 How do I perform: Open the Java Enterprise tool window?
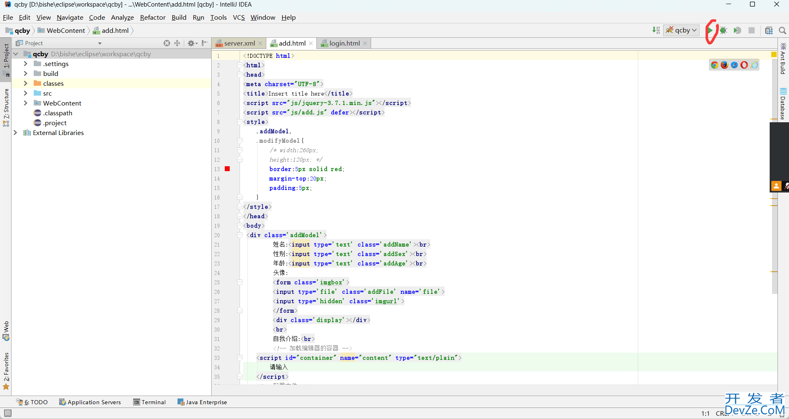coord(202,402)
